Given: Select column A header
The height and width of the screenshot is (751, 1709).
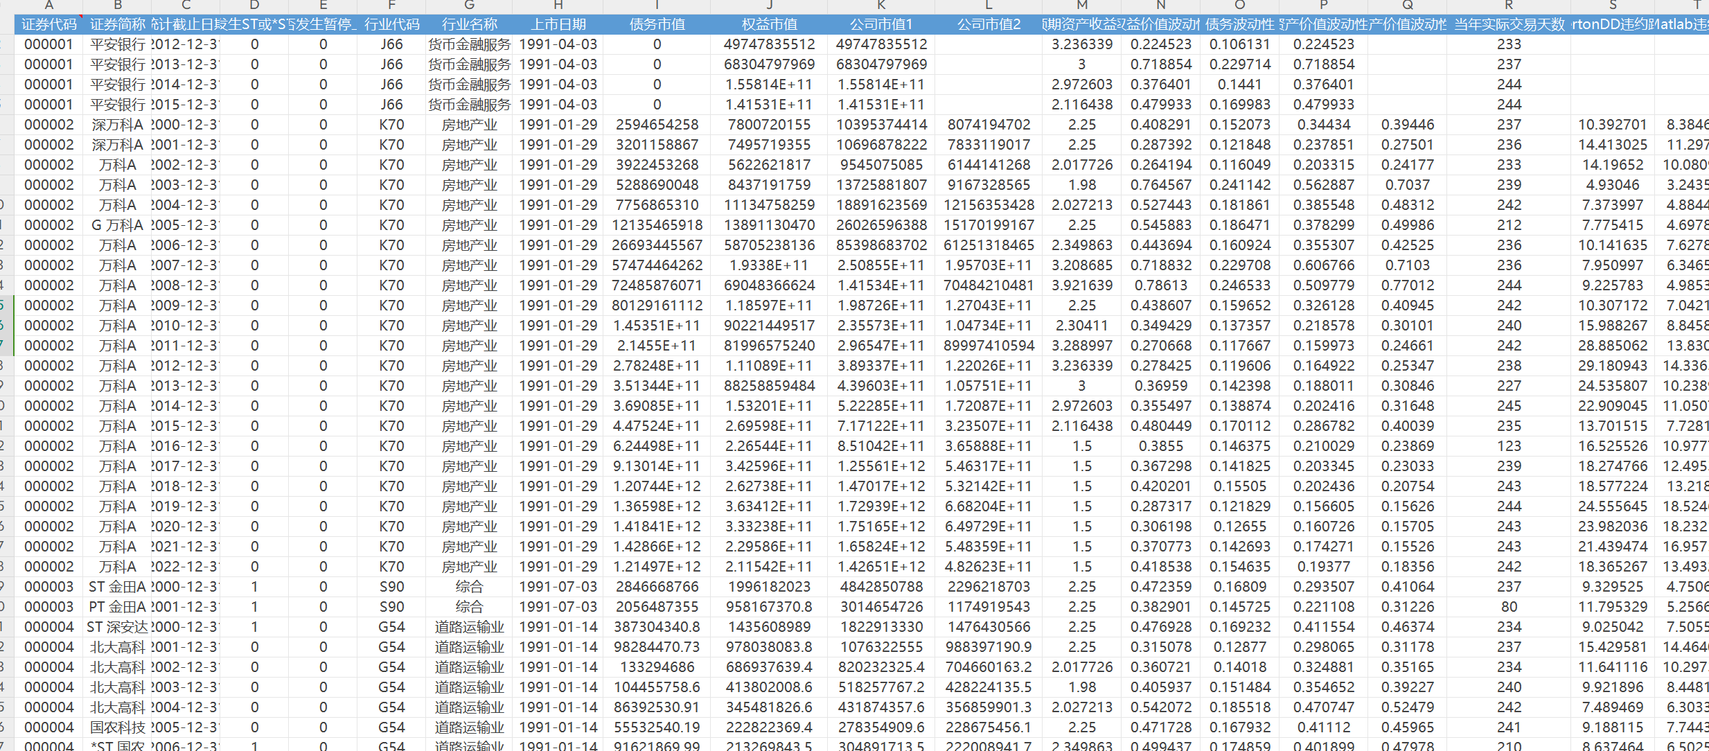Looking at the screenshot, I should click(48, 6).
